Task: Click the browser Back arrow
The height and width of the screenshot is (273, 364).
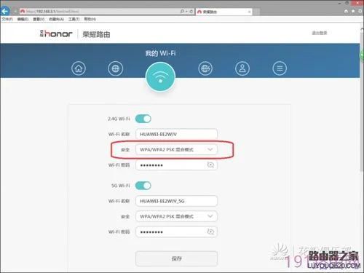Action: tap(5, 11)
